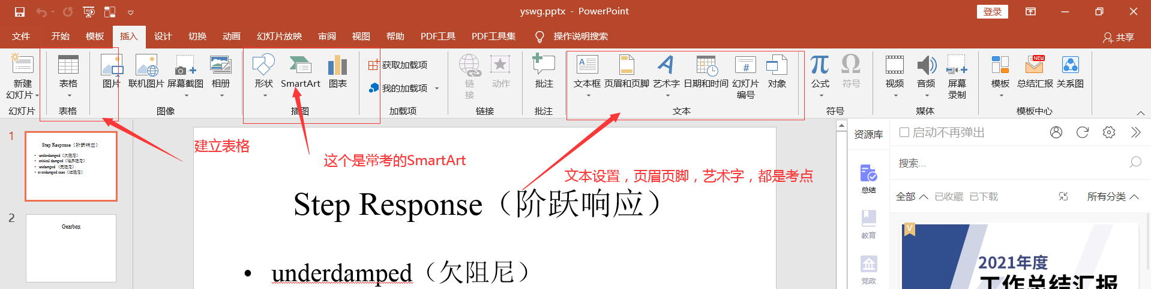Open the New Slide (新建幻灯片) button
1151x289 pixels.
[x=22, y=77]
